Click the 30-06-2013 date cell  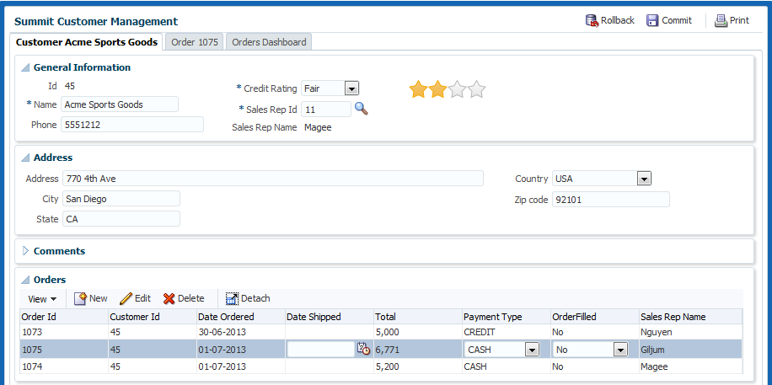tap(241, 332)
